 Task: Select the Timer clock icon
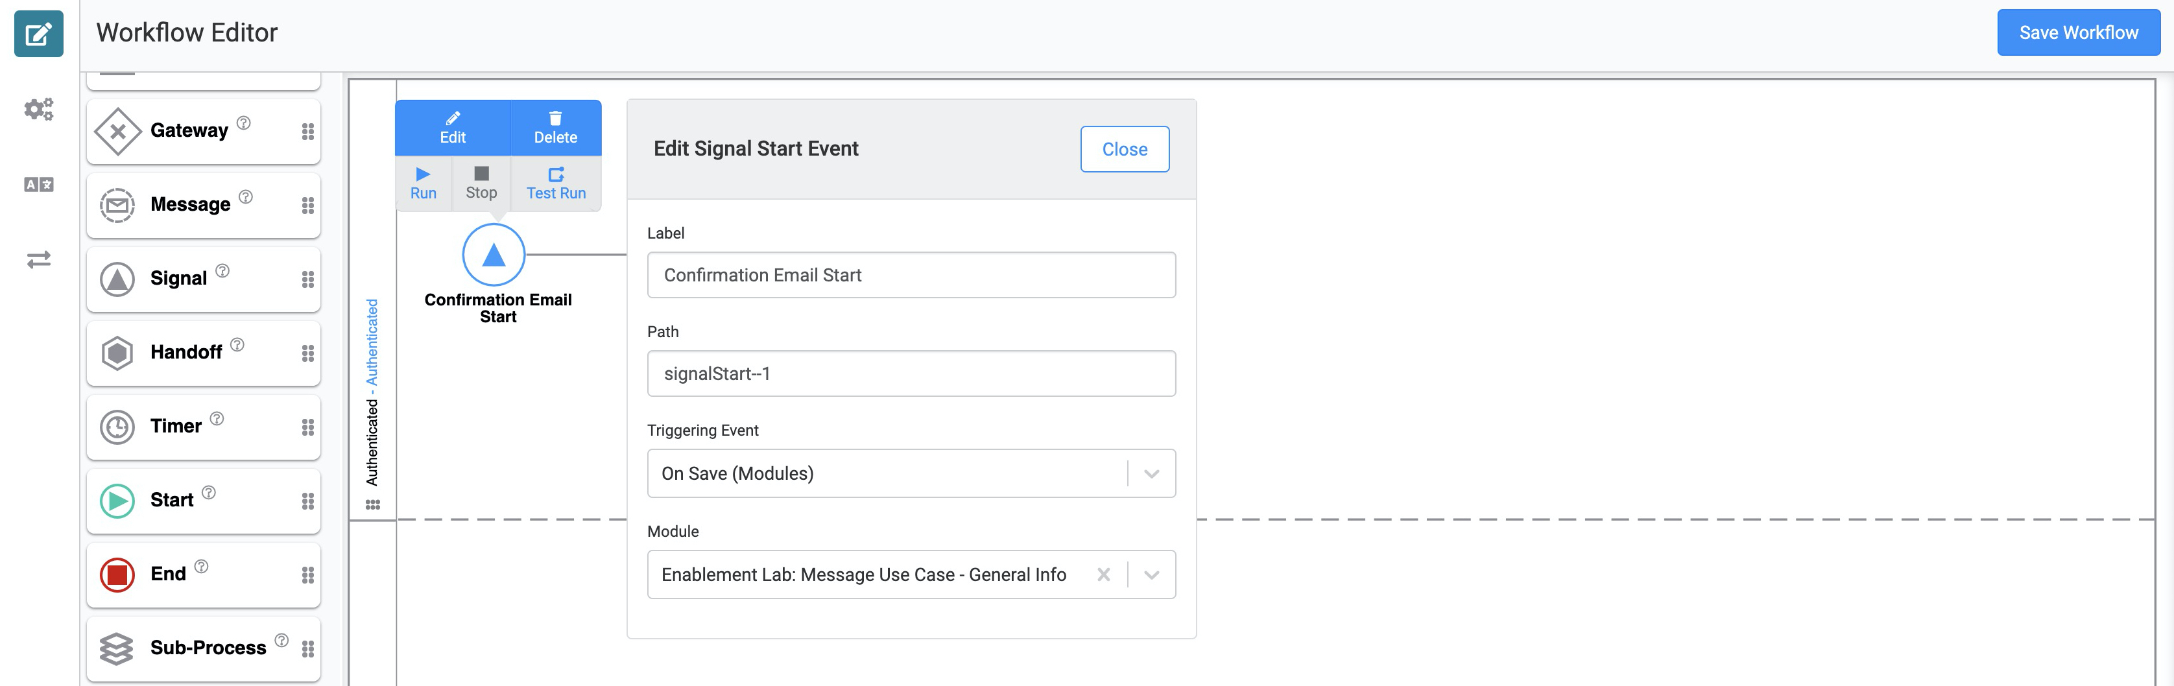pos(117,427)
